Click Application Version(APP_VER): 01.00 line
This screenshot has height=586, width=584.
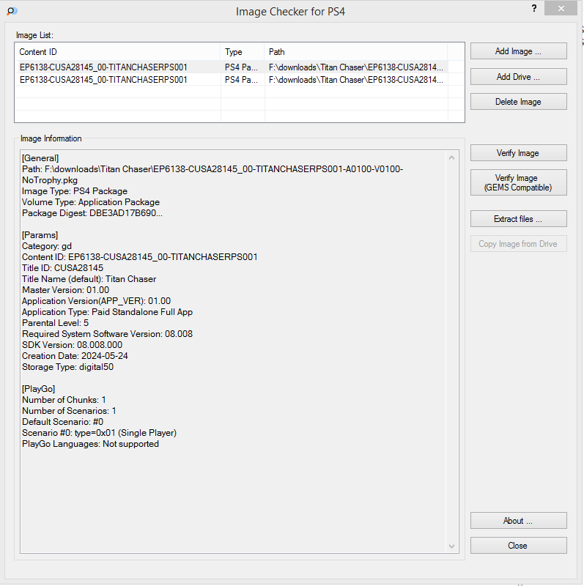97,301
